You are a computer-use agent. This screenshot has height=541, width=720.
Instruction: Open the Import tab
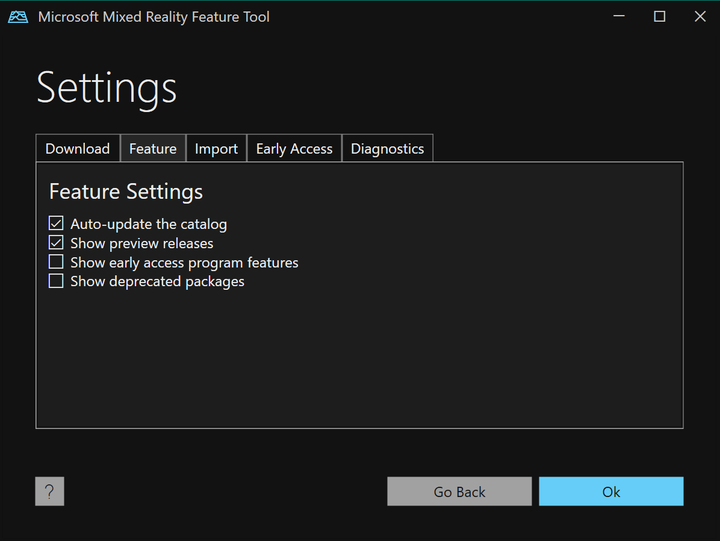pos(216,149)
